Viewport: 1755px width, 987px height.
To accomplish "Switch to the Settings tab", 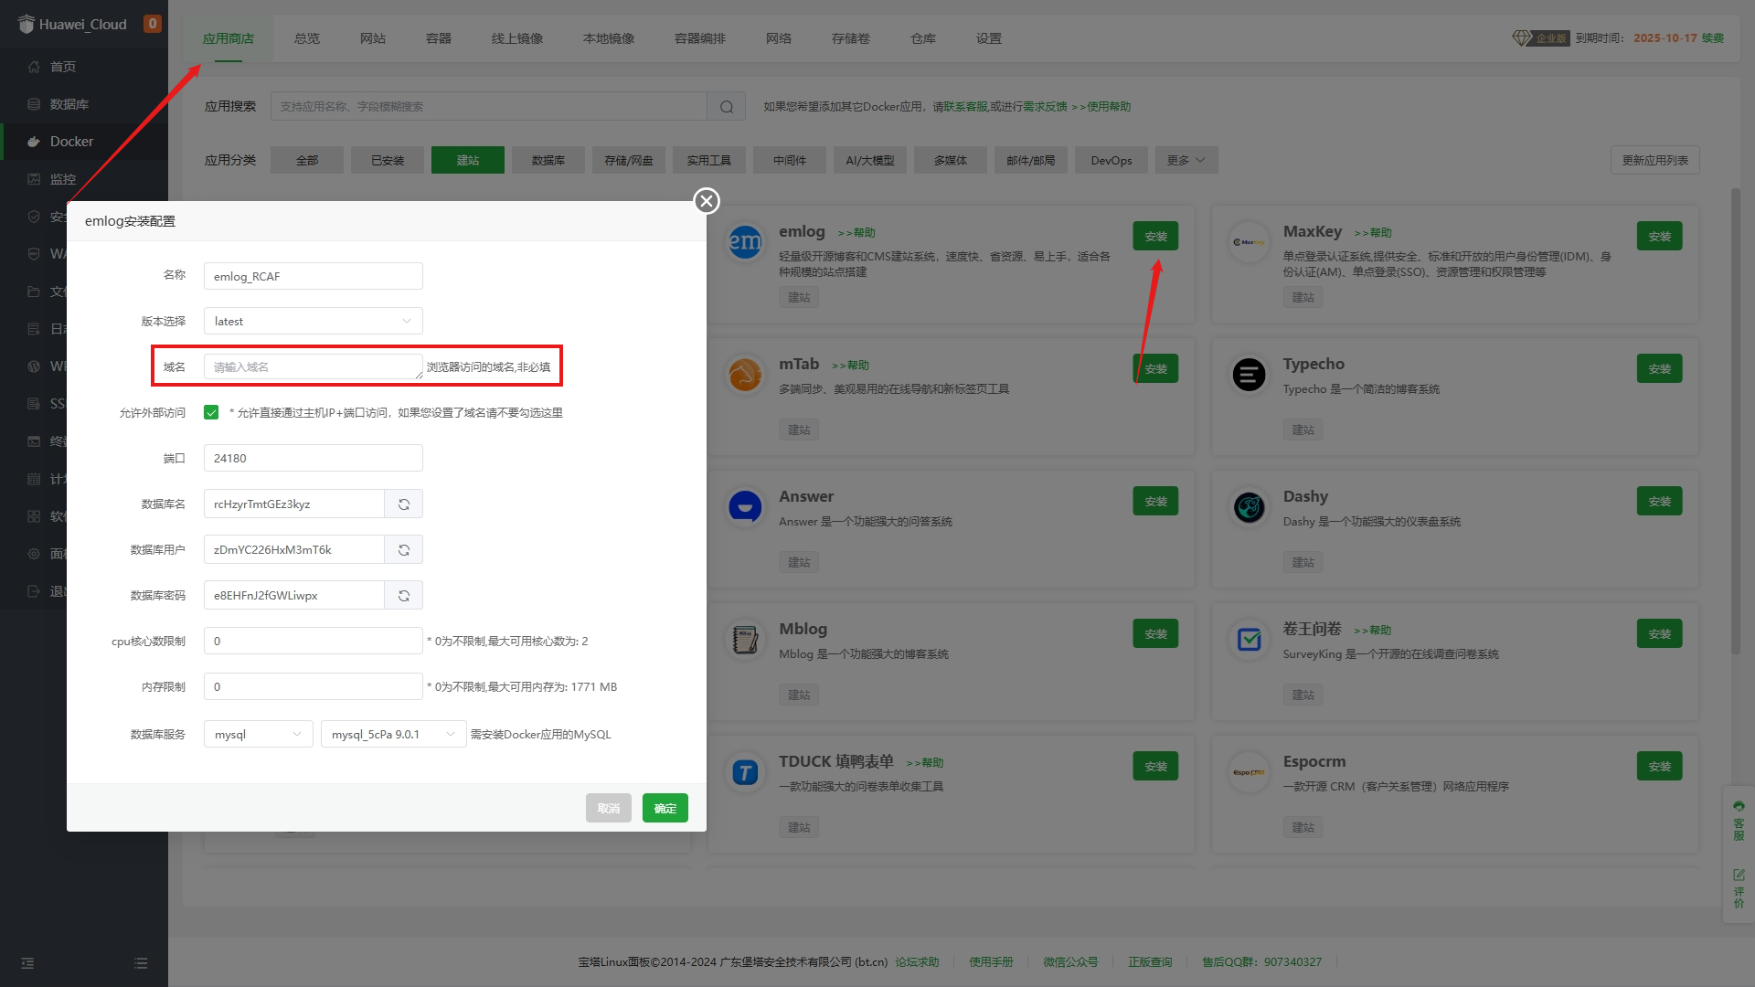I will pos(989,38).
